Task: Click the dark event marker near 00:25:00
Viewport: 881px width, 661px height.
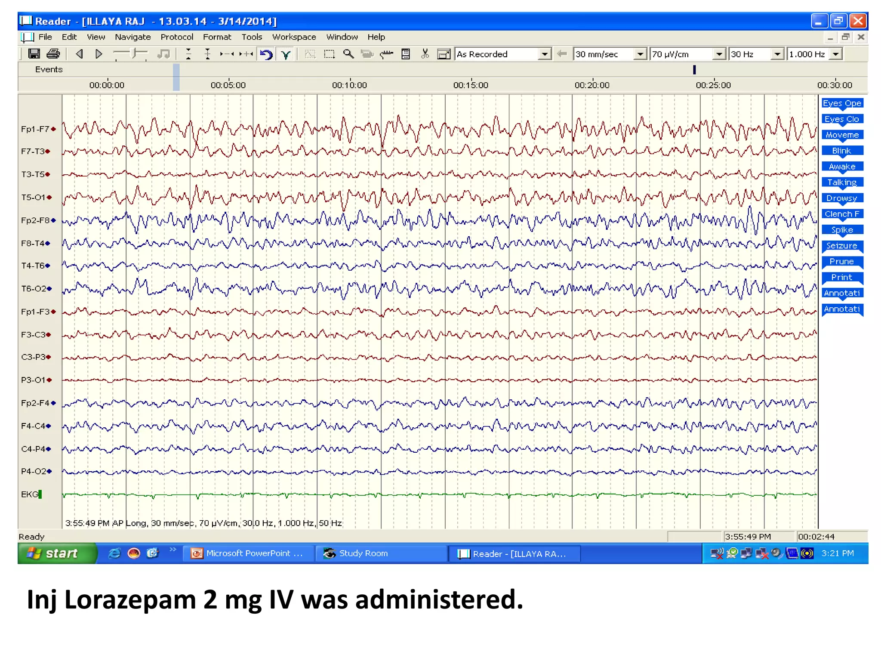Action: 694,70
